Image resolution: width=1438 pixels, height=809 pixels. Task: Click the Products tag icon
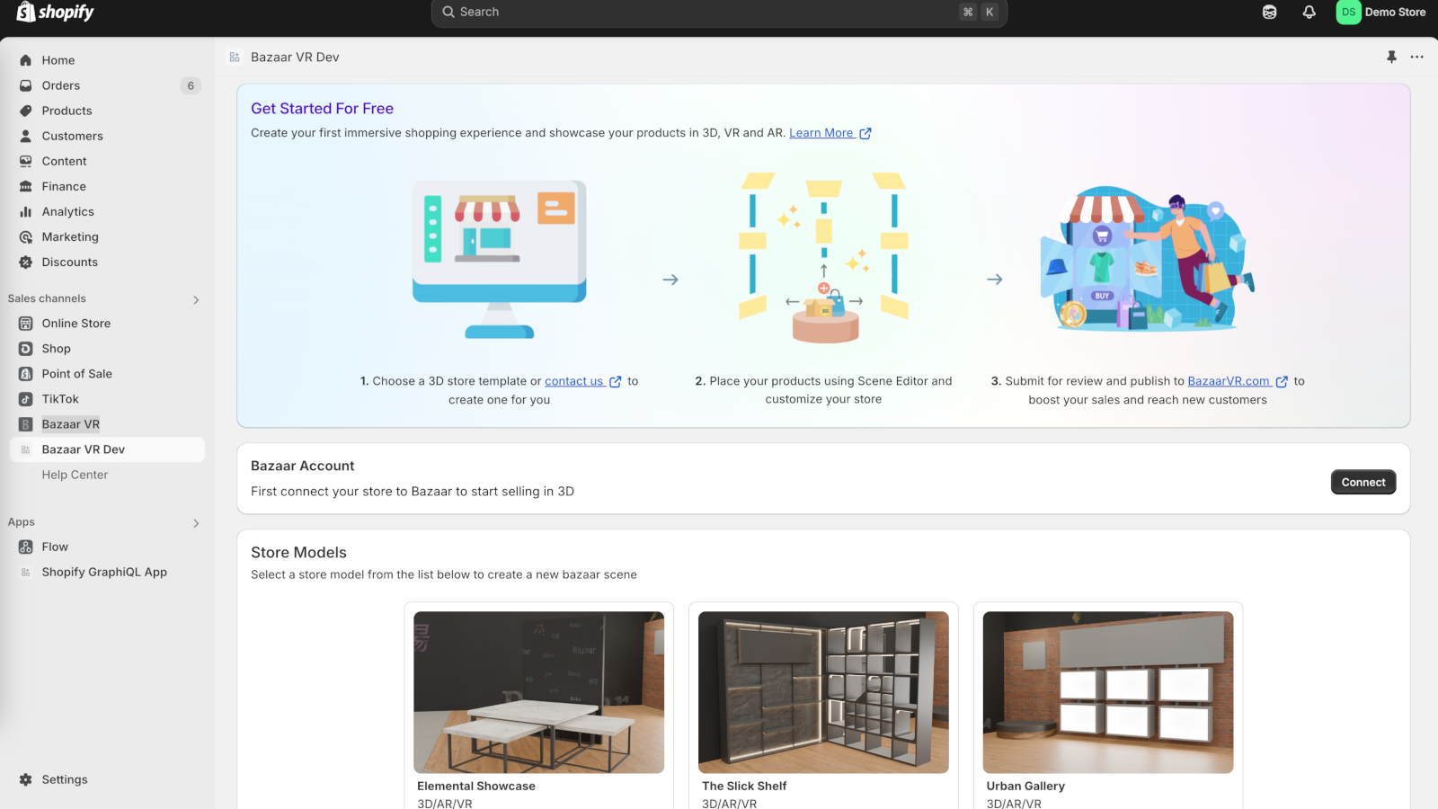pos(26,111)
